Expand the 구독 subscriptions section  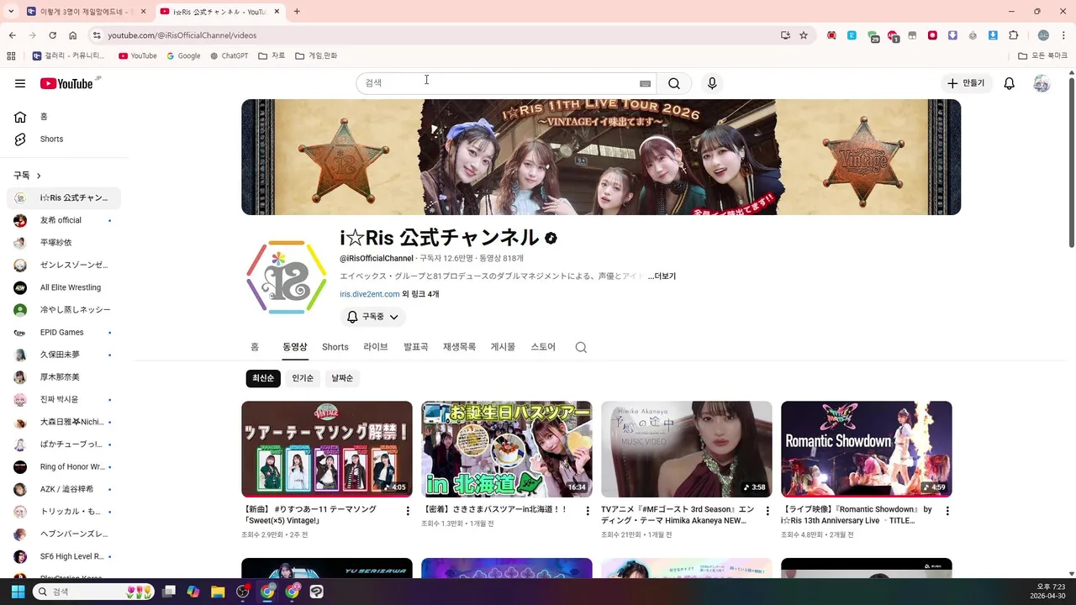pos(27,176)
